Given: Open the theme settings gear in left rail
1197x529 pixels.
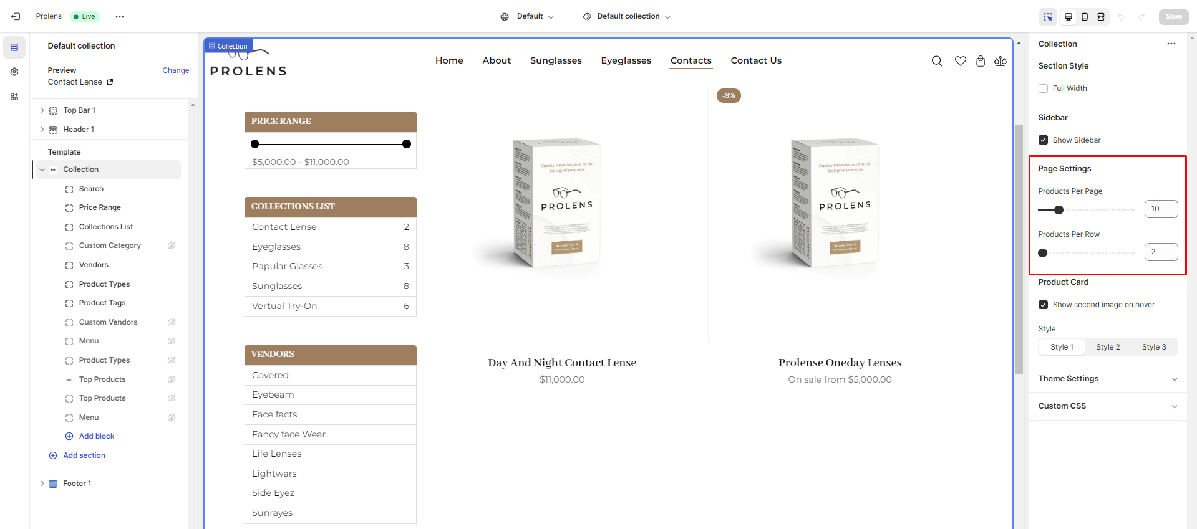Looking at the screenshot, I should click(x=14, y=72).
